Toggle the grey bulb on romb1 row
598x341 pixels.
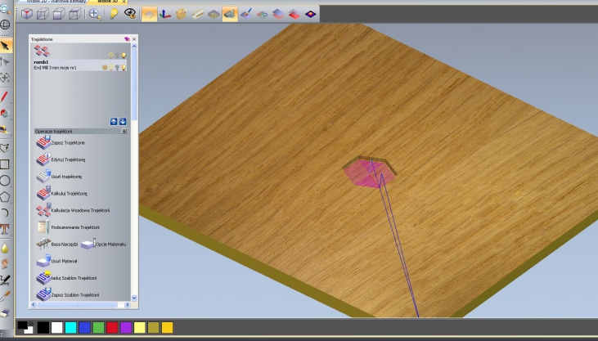point(118,68)
